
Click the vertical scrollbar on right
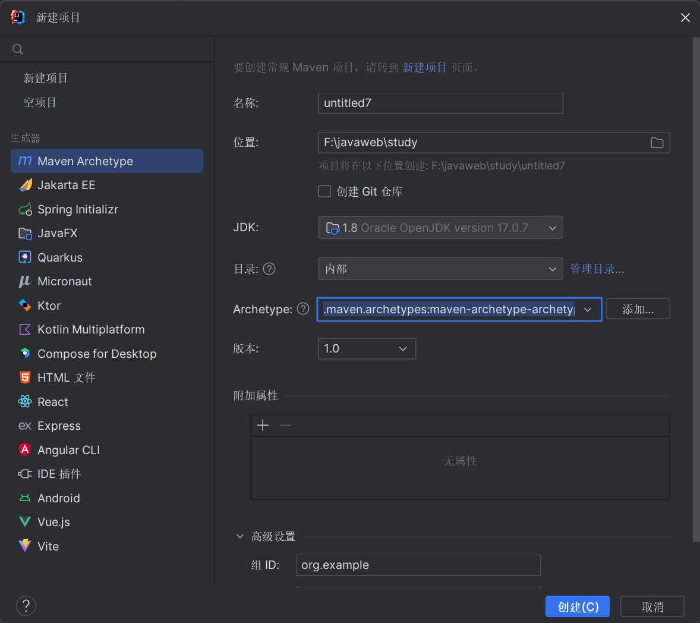click(695, 290)
